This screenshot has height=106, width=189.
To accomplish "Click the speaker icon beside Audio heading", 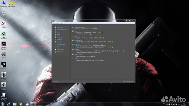I will tap(73, 59).
